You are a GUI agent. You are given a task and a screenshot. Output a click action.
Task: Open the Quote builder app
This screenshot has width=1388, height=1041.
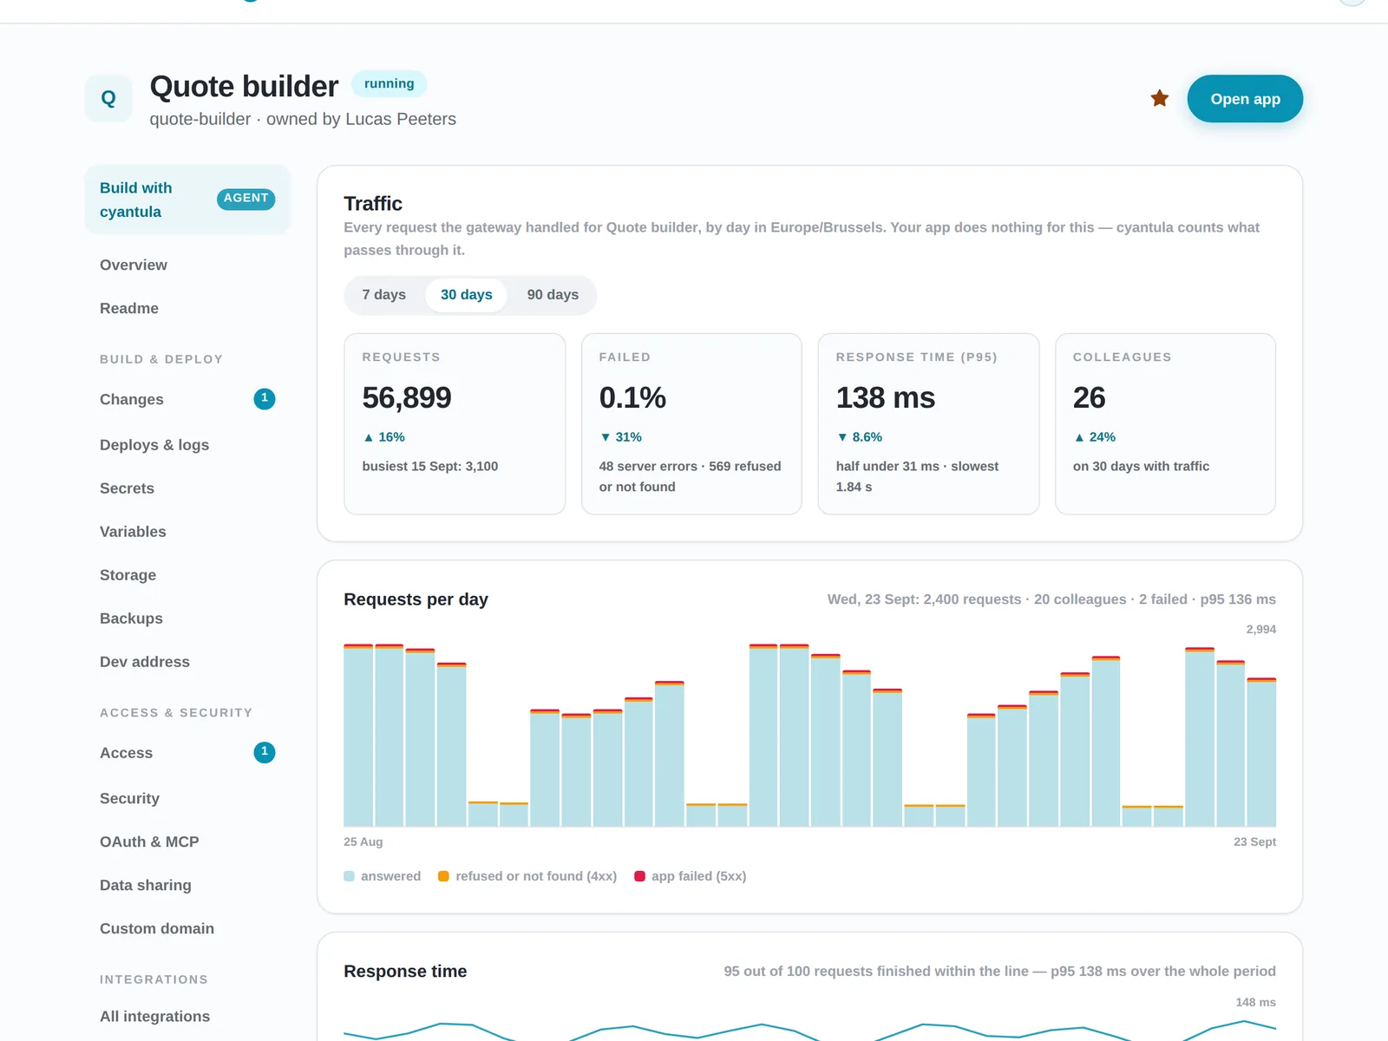click(1245, 99)
